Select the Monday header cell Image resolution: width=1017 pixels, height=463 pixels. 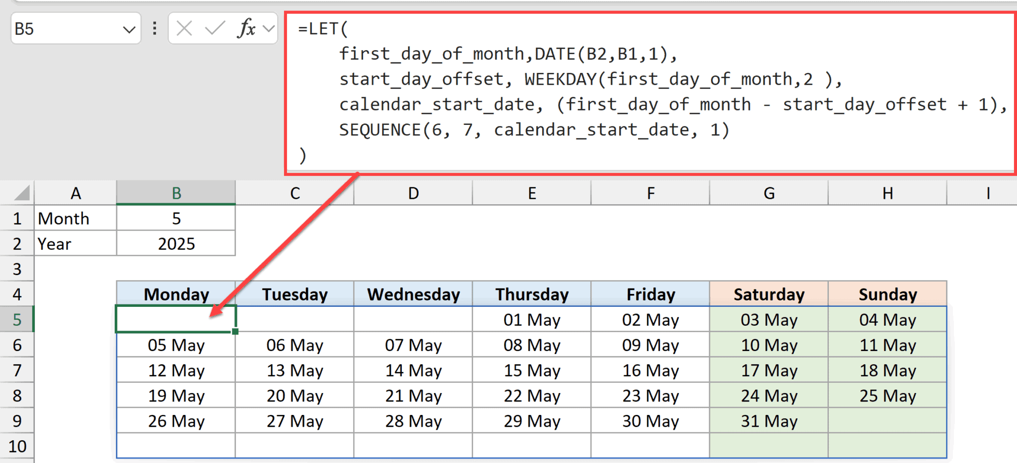pyautogui.click(x=176, y=294)
